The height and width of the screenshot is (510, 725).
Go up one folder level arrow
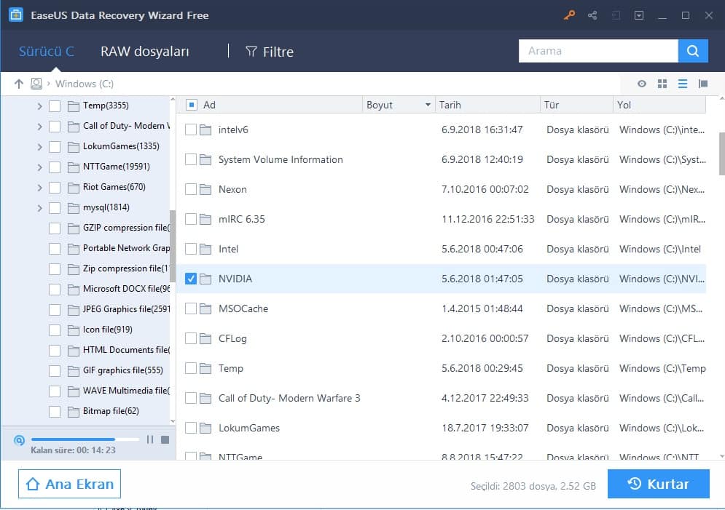19,84
